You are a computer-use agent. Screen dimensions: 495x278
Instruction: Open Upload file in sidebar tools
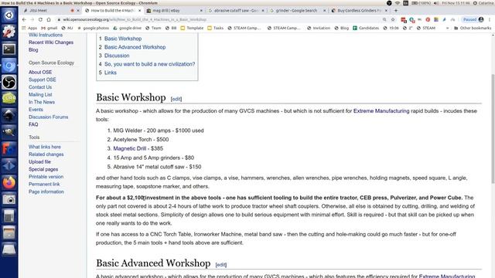tap(39, 161)
